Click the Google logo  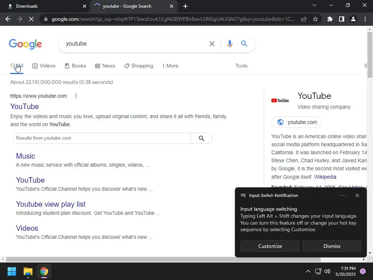point(25,44)
